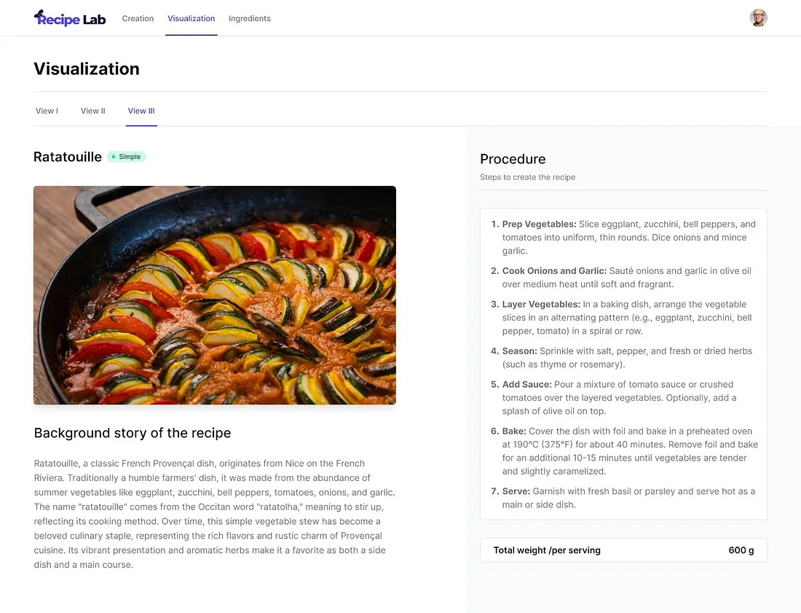Click the 600 g weight value

coord(741,550)
